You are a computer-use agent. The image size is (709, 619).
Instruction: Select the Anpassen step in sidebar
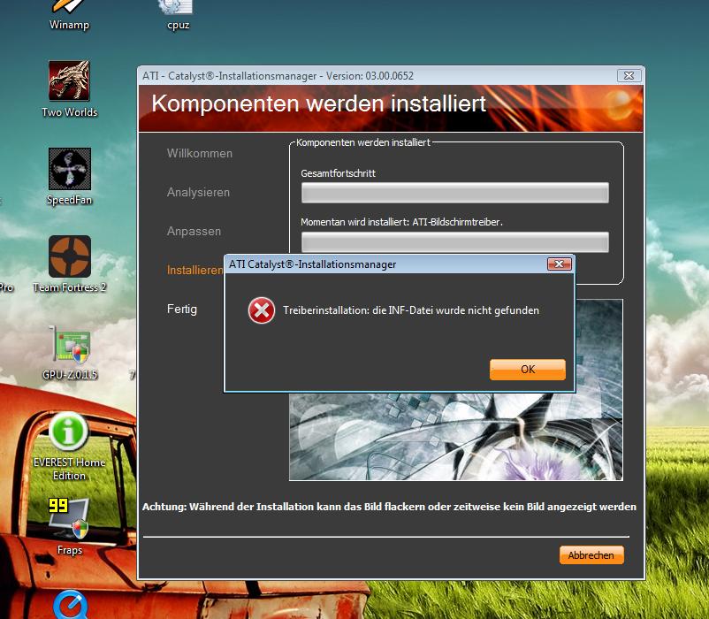pyautogui.click(x=194, y=231)
